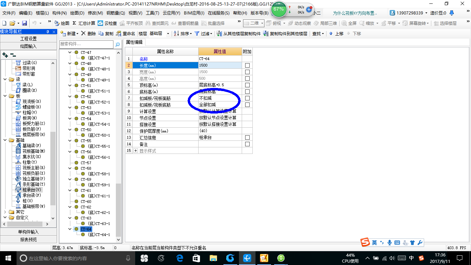Open the 为什么筏板XY方向布置 help link
Viewport: 471px width, 265px height.
tap(355, 13)
